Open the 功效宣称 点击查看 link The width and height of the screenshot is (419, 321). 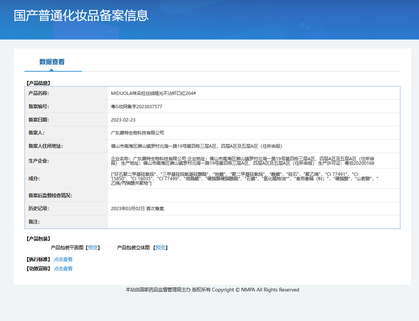(x=63, y=269)
